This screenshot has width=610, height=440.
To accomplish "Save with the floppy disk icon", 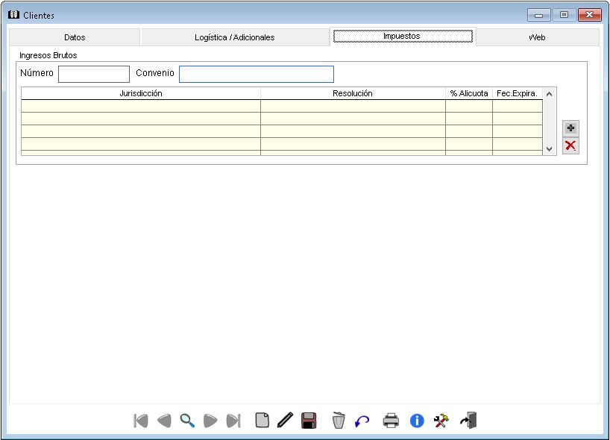I will pos(309,421).
